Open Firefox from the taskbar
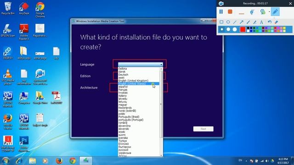Screen dimensions: 294x165 [x=59, y=161]
